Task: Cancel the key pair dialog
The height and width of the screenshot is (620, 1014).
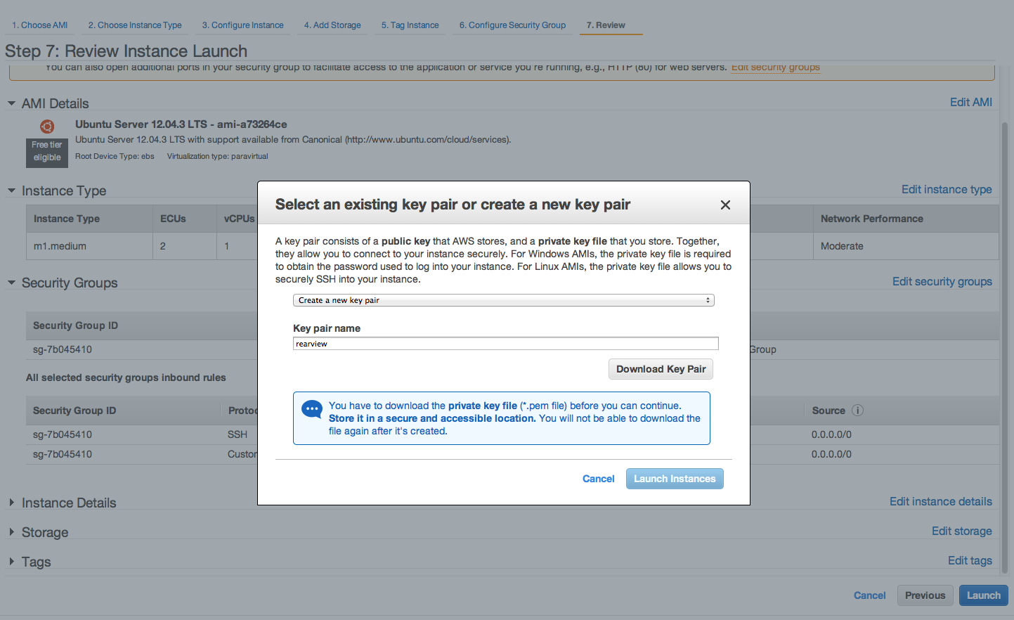Action: pyautogui.click(x=599, y=479)
